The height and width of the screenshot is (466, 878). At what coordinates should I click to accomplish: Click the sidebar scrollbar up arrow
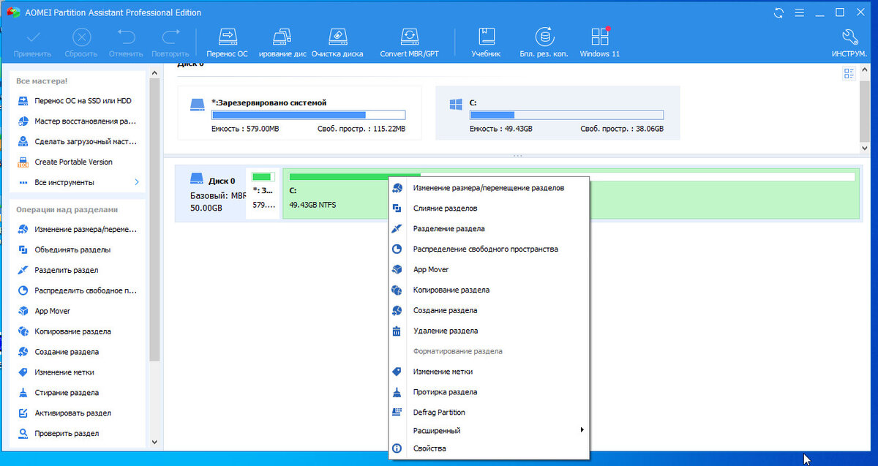pyautogui.click(x=154, y=72)
